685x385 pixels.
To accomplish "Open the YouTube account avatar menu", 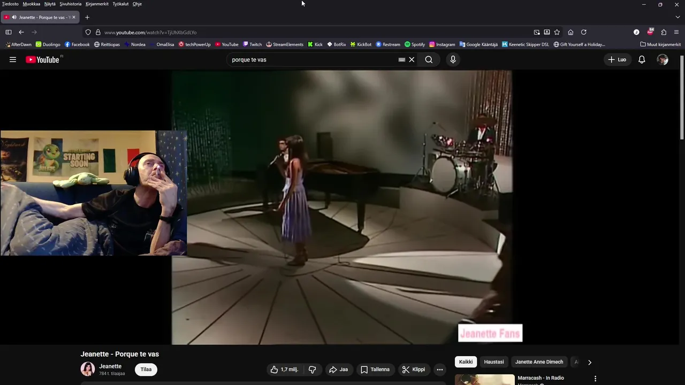I will pyautogui.click(x=663, y=60).
